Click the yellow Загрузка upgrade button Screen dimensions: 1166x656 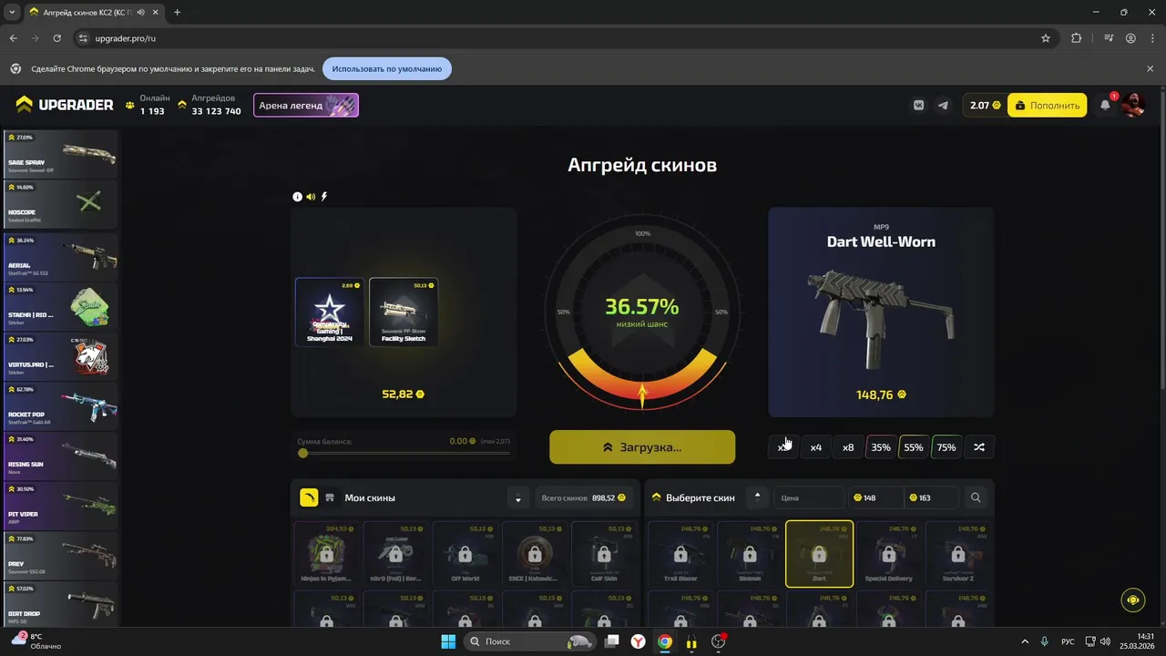click(642, 446)
